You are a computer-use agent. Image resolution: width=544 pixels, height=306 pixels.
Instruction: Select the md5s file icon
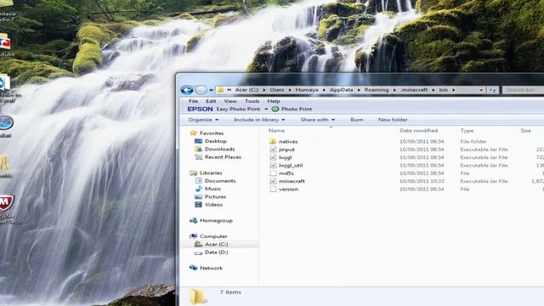pyautogui.click(x=273, y=173)
